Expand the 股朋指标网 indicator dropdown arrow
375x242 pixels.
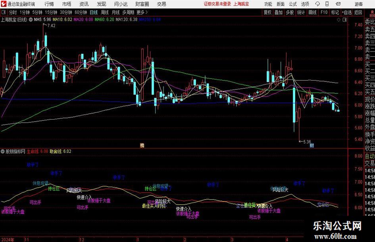[3, 151]
